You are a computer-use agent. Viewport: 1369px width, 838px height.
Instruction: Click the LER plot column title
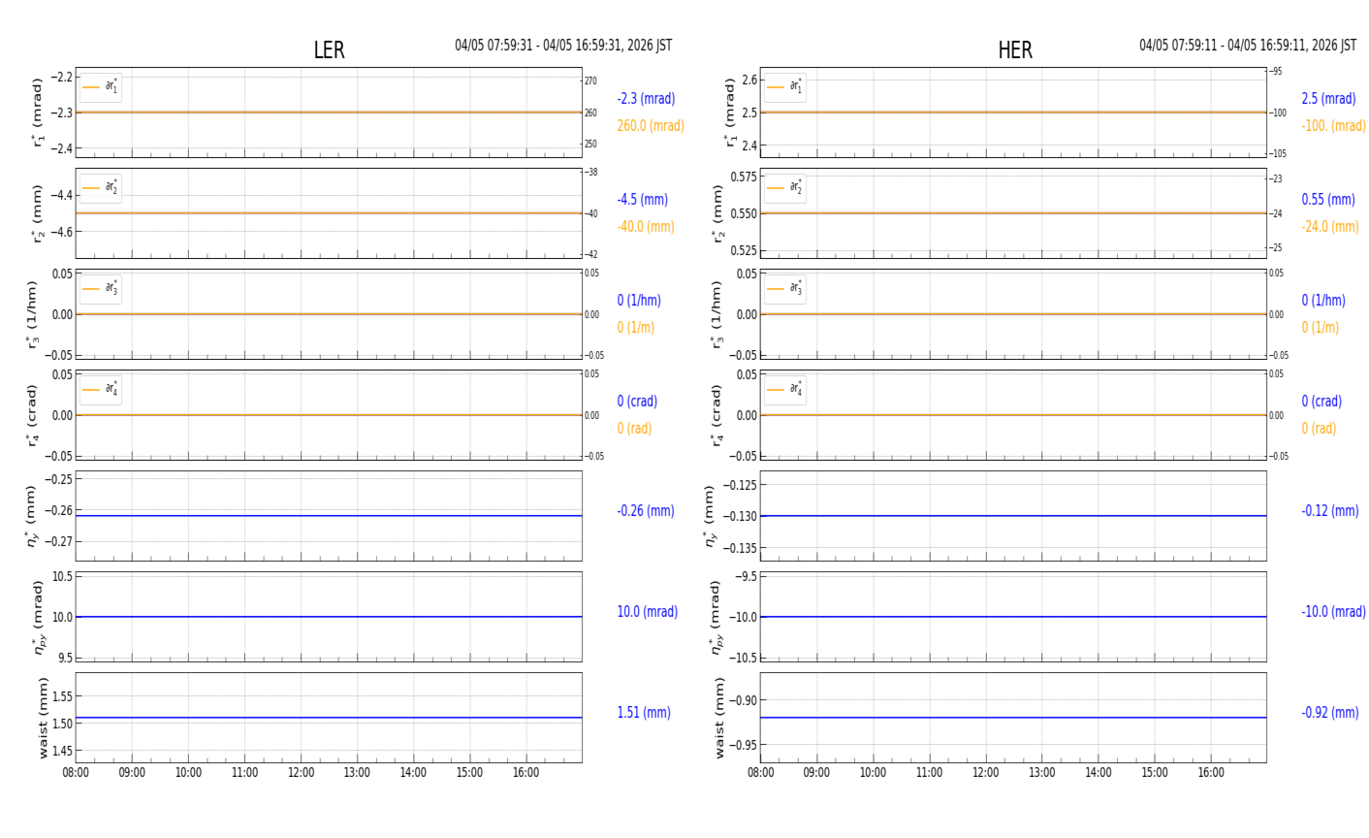pos(329,50)
